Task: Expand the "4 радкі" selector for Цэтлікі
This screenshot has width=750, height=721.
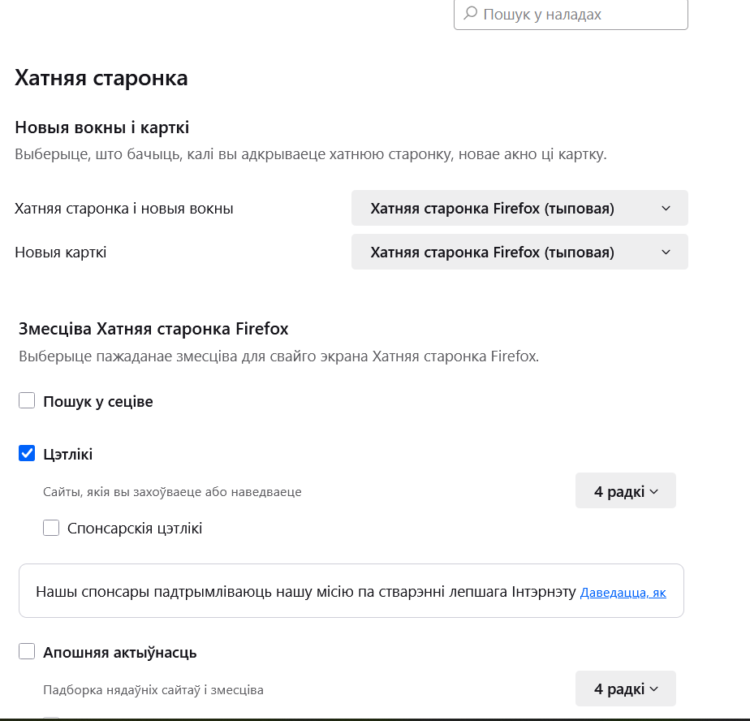Action: pyautogui.click(x=625, y=491)
